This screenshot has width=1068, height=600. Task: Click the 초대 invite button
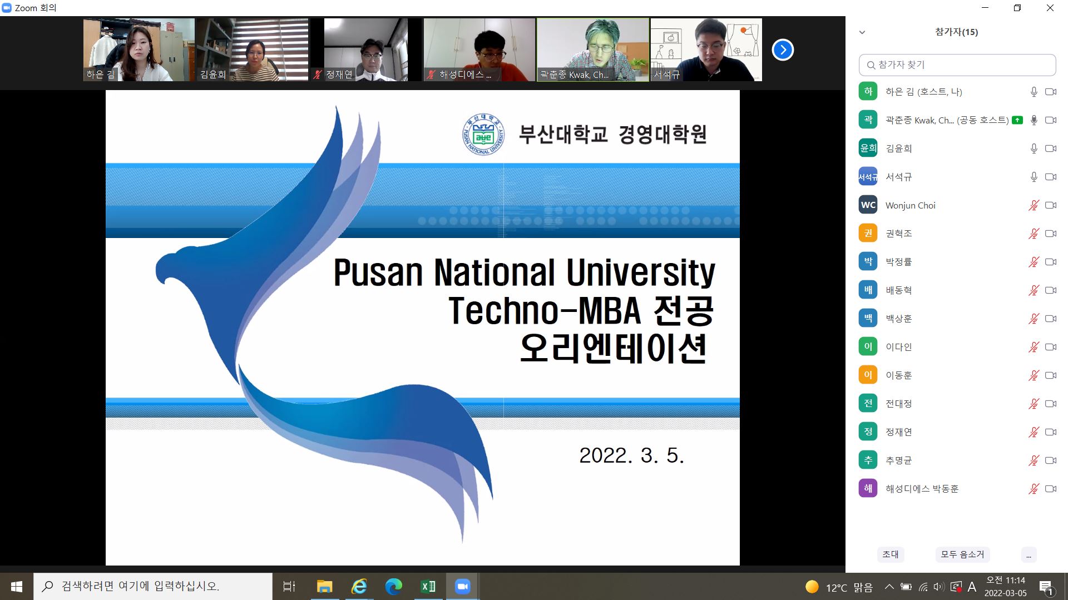point(891,554)
